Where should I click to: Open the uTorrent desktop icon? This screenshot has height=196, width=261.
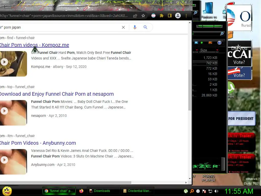click(231, 90)
